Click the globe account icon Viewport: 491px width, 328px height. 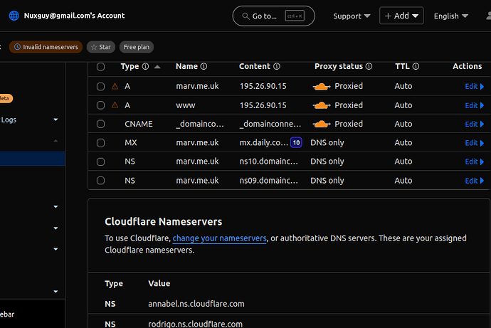tap(14, 16)
